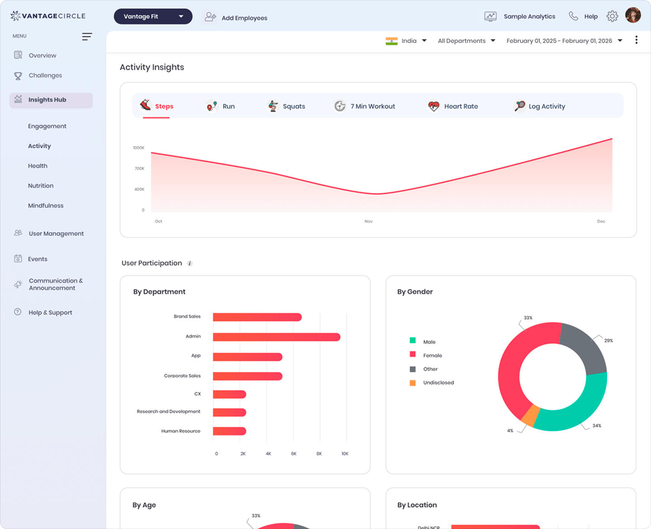
Task: Toggle the Female legend swatch
Action: 413,355
